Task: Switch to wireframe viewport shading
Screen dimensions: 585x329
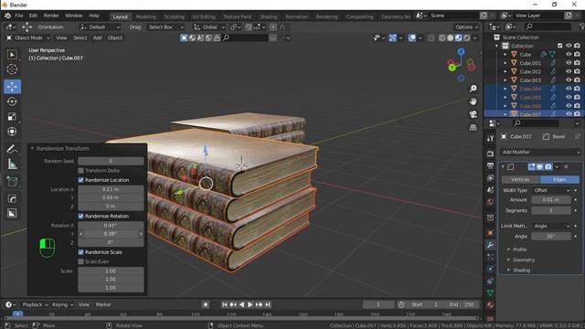Action: coord(442,38)
